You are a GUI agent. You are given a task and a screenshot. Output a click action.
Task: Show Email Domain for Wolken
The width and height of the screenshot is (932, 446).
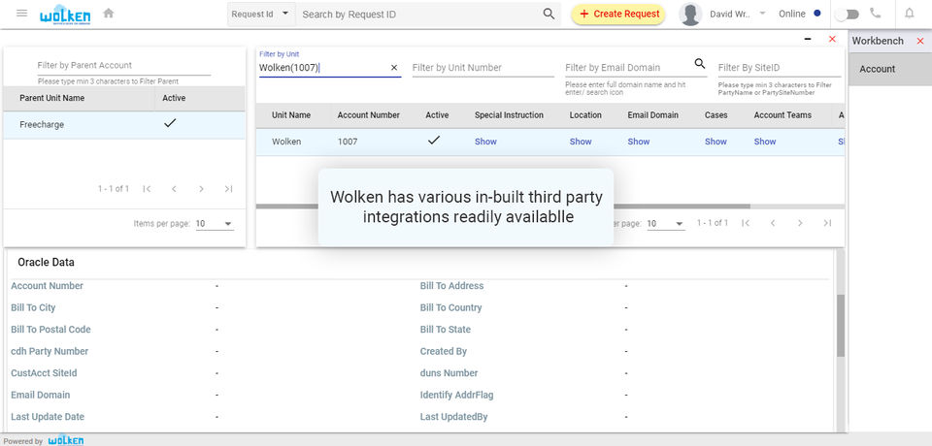pos(639,142)
